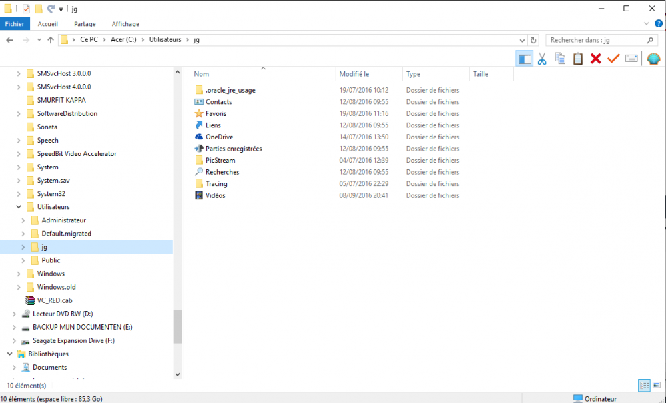Expand the Windows.old folder node
666x403 pixels.
tap(19, 287)
